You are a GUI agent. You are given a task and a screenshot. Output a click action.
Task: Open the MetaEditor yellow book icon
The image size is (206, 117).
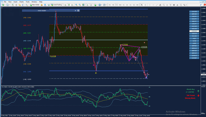[41, 5]
